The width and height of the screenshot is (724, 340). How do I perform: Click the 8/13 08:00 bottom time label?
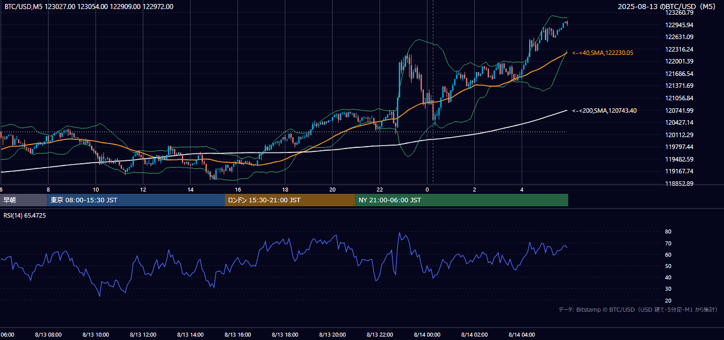[48, 335]
